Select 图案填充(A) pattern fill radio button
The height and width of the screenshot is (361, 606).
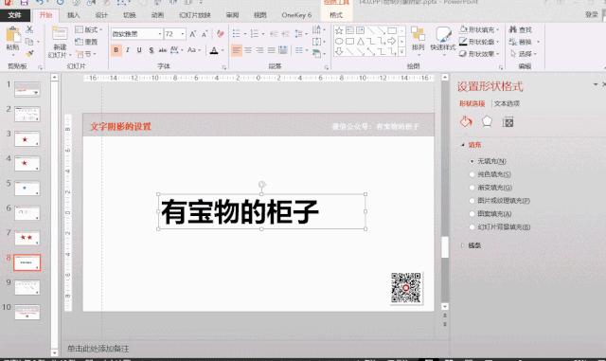coord(472,214)
